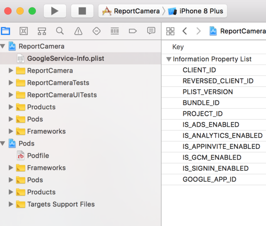The image size is (266, 226).
Task: Select the ReportCameraTests folder row
Action: tap(80, 83)
